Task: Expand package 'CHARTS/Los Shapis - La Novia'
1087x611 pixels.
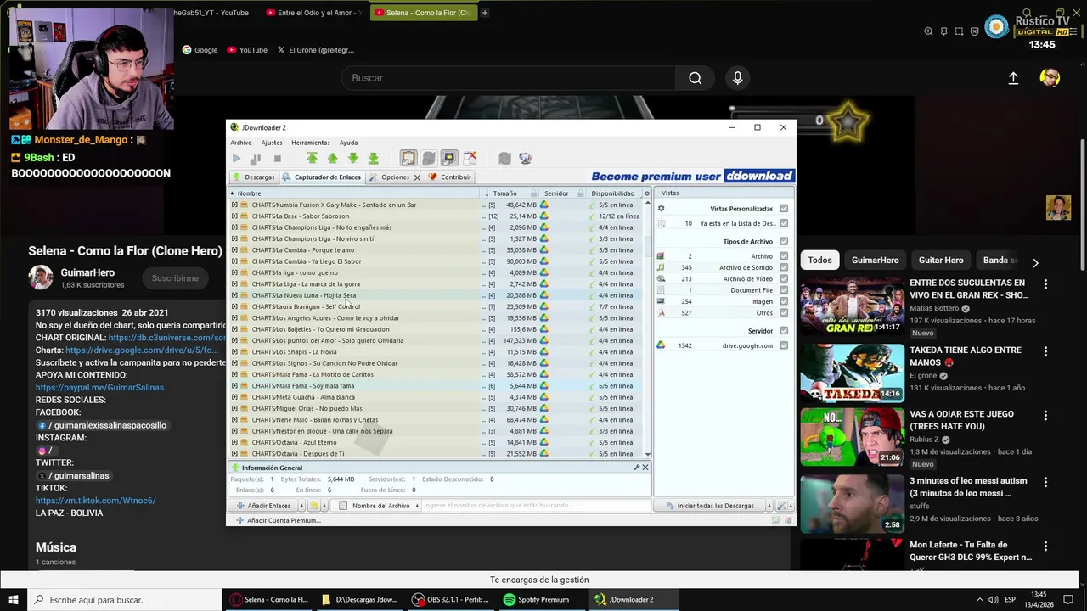Action: click(x=234, y=352)
